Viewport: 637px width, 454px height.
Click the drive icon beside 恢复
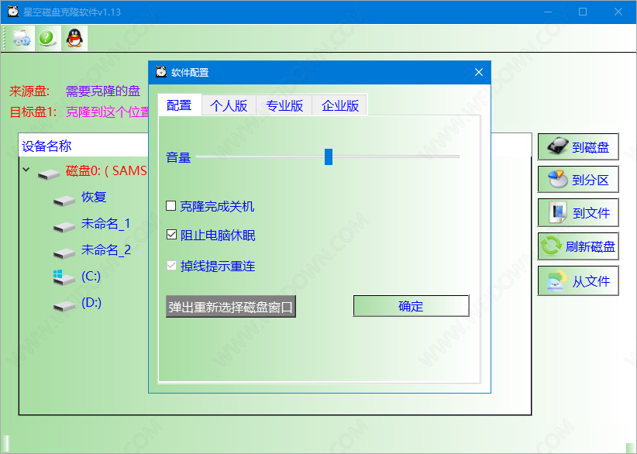[64, 201]
